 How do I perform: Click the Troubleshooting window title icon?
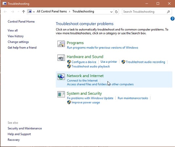click(x=5, y=4)
